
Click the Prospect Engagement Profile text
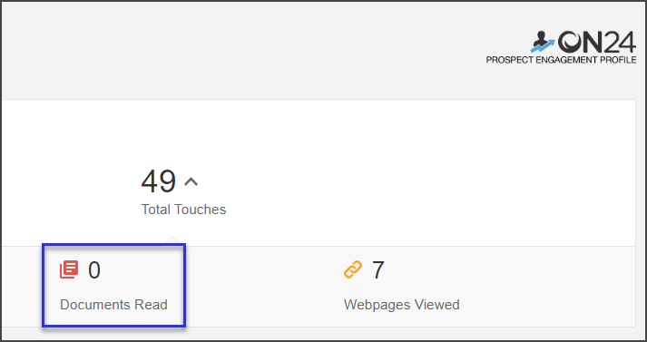[x=561, y=60]
